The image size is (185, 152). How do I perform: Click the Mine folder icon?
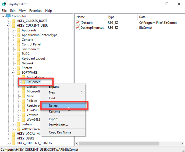pos(23,96)
